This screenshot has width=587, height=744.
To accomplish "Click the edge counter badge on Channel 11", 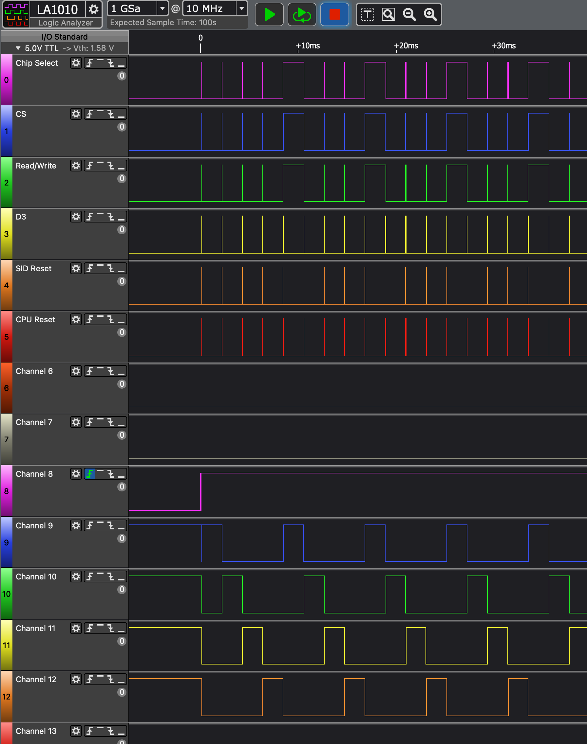I will [x=122, y=641].
